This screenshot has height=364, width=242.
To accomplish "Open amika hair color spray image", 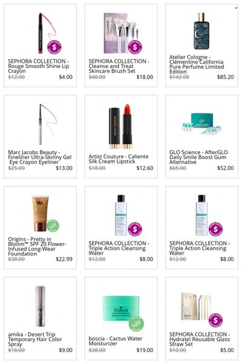I will tap(41, 306).
